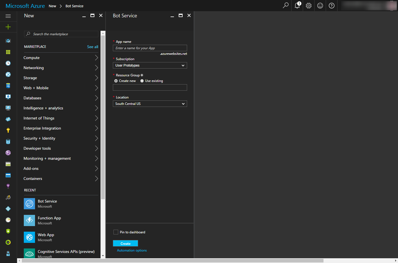
Task: Expand the Internet of Things category
Action: (61, 118)
